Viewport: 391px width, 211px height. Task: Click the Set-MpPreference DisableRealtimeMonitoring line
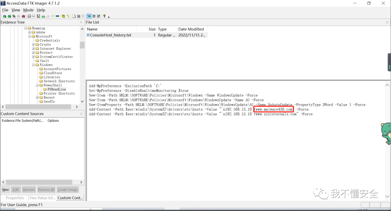pyautogui.click(x=139, y=91)
